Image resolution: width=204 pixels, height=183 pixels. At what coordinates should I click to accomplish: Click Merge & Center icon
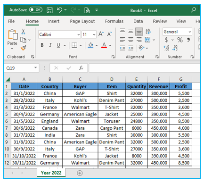147,40
